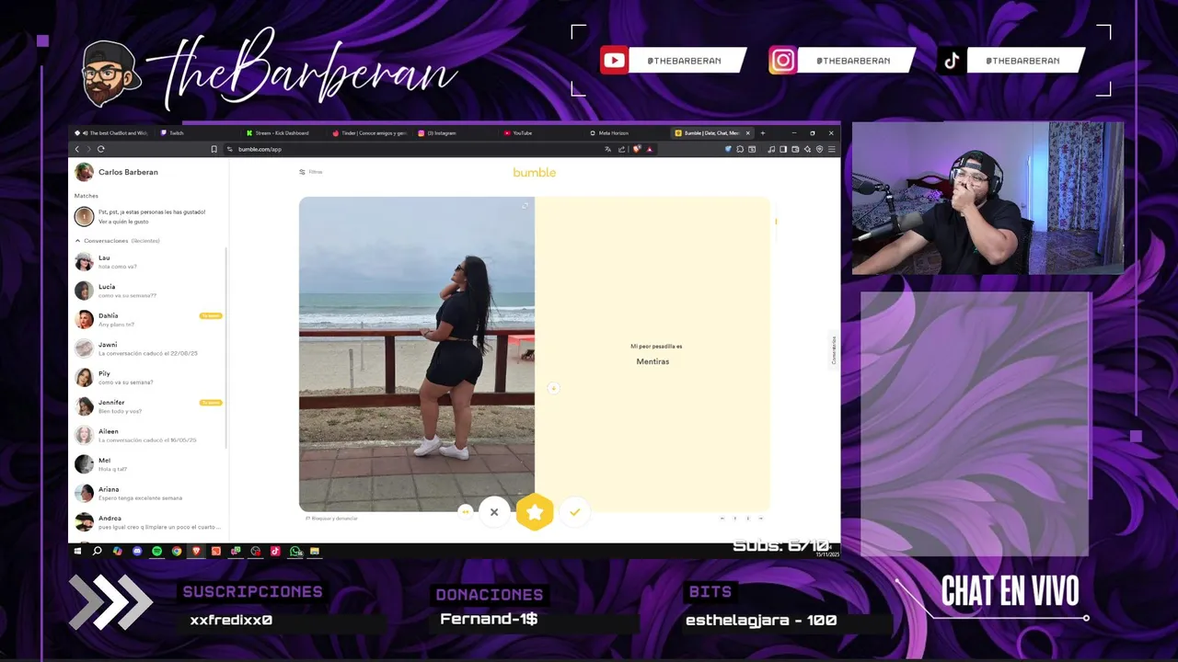
Task: Open a new browser tab
Action: (x=762, y=132)
